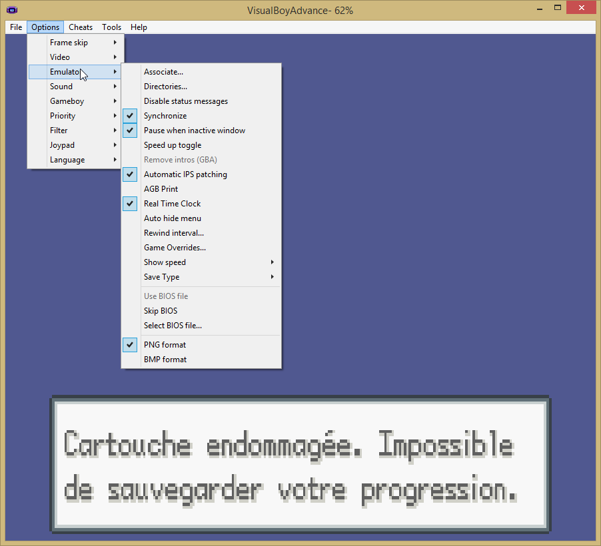This screenshot has height=546, width=601.
Task: Minimize the VisualBoyAdvance window
Action: (540, 8)
